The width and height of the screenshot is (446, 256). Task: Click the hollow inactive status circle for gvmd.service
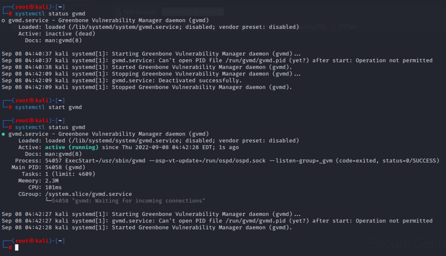(x=3, y=21)
